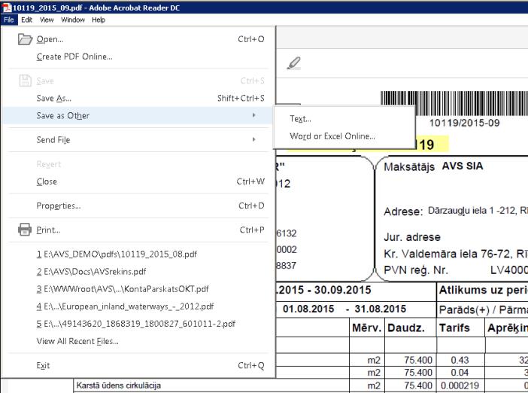Image resolution: width=528 pixels, height=393 pixels.
Task: Click document number 10119/2015-09
Action: (464, 123)
